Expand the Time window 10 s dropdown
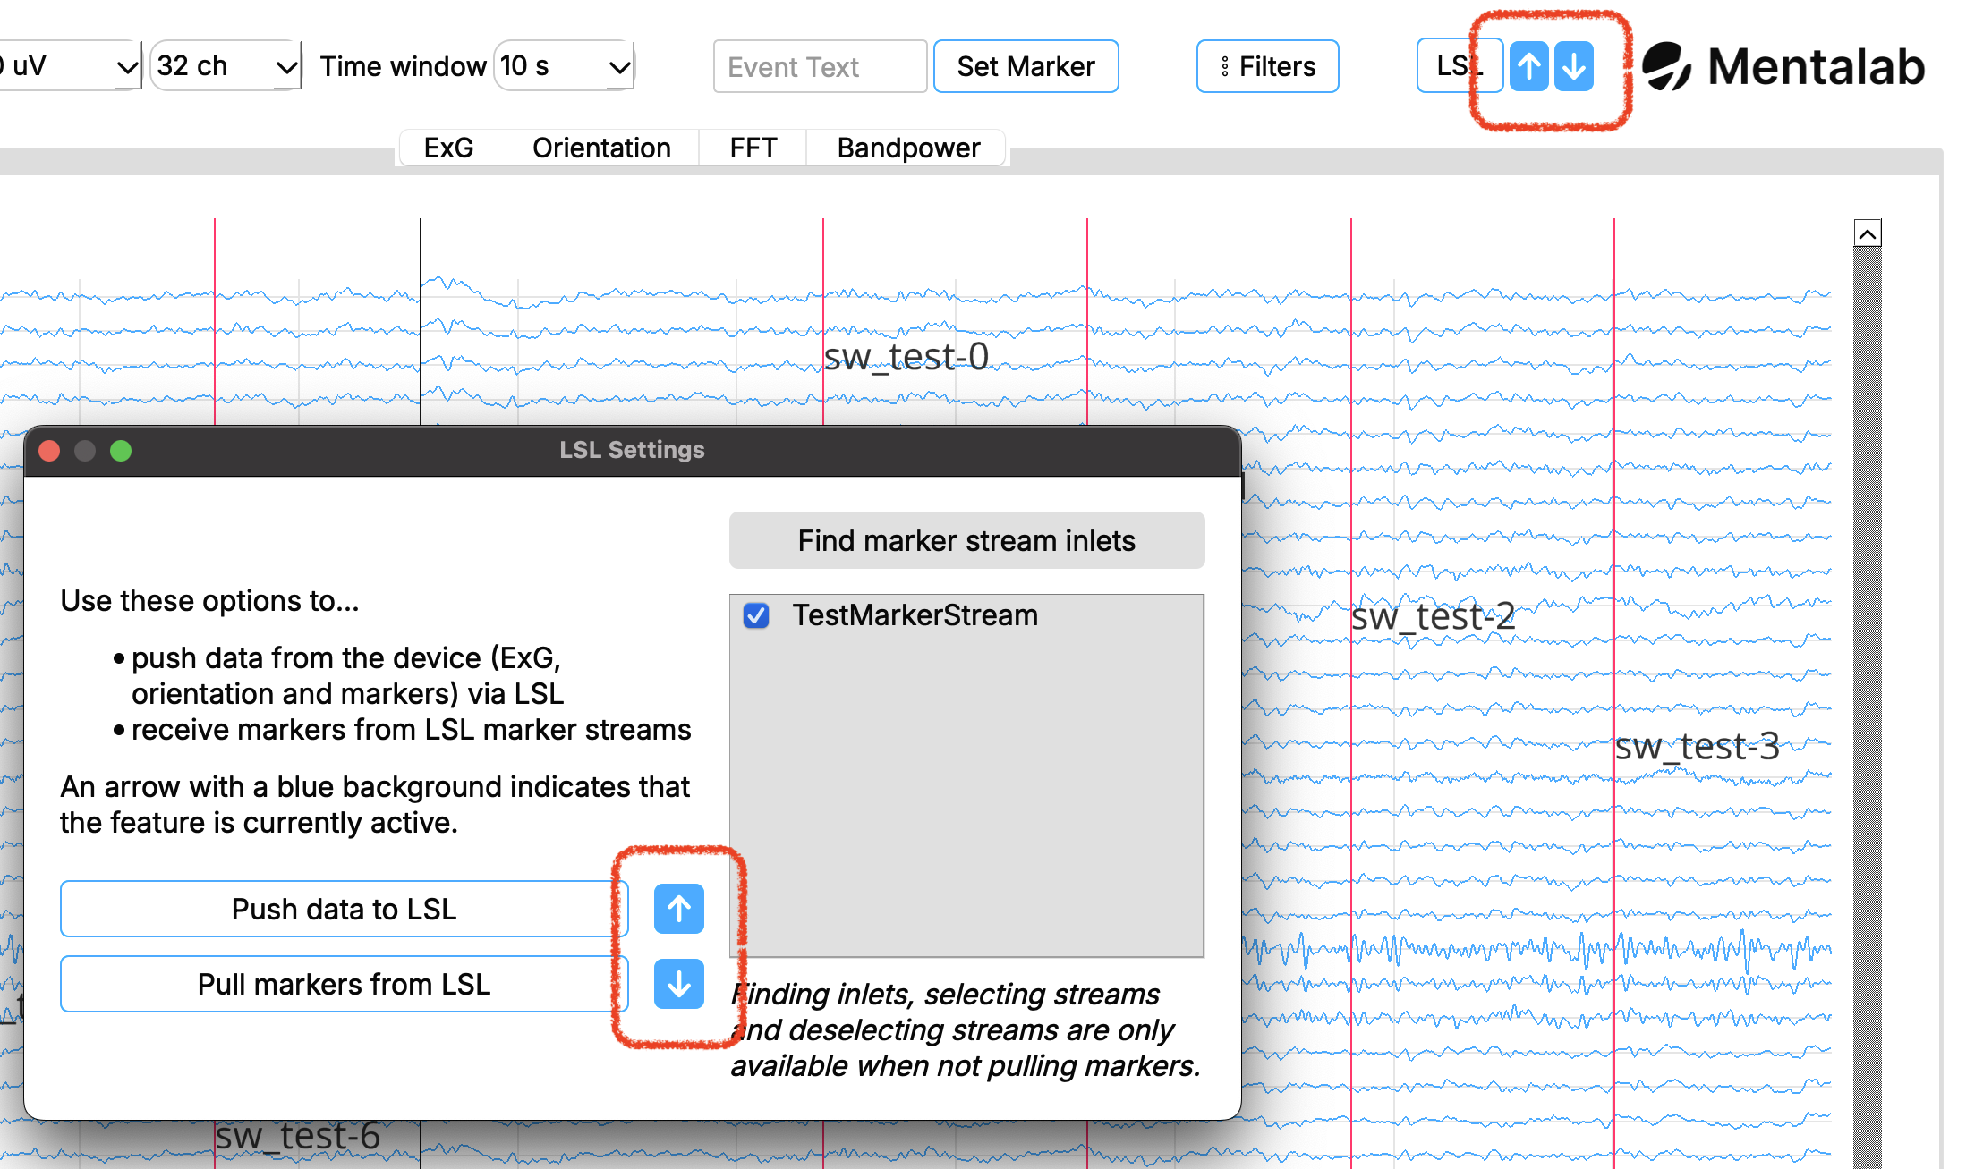1966x1169 pixels. pyautogui.click(x=564, y=66)
